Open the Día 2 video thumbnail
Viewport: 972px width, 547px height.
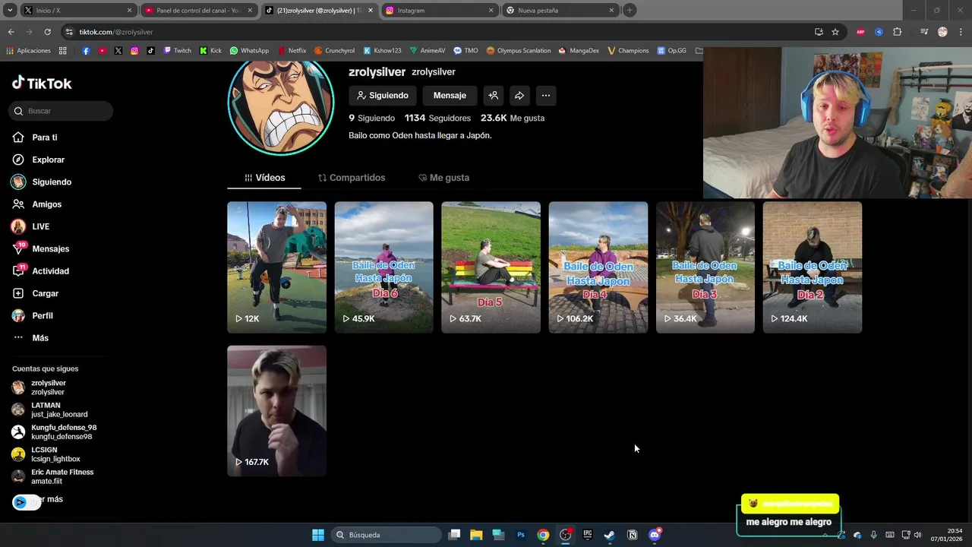[813, 267]
